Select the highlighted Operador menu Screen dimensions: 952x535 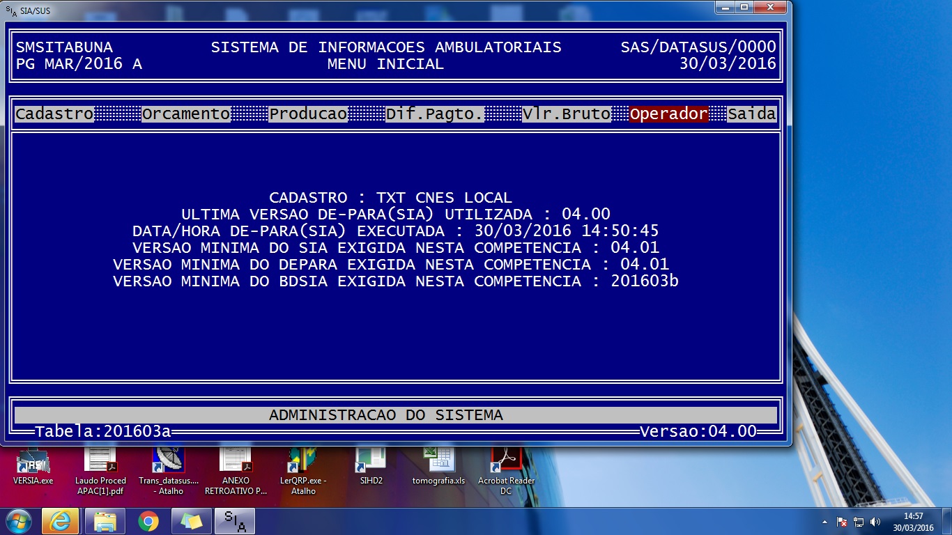pos(668,114)
